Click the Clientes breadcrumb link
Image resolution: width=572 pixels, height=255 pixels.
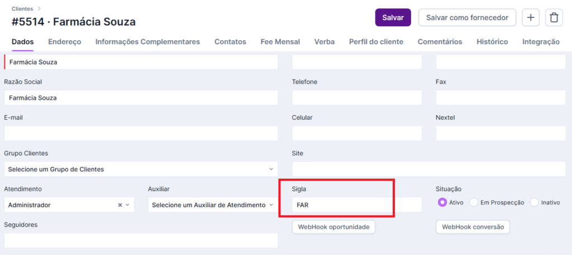coord(22,9)
